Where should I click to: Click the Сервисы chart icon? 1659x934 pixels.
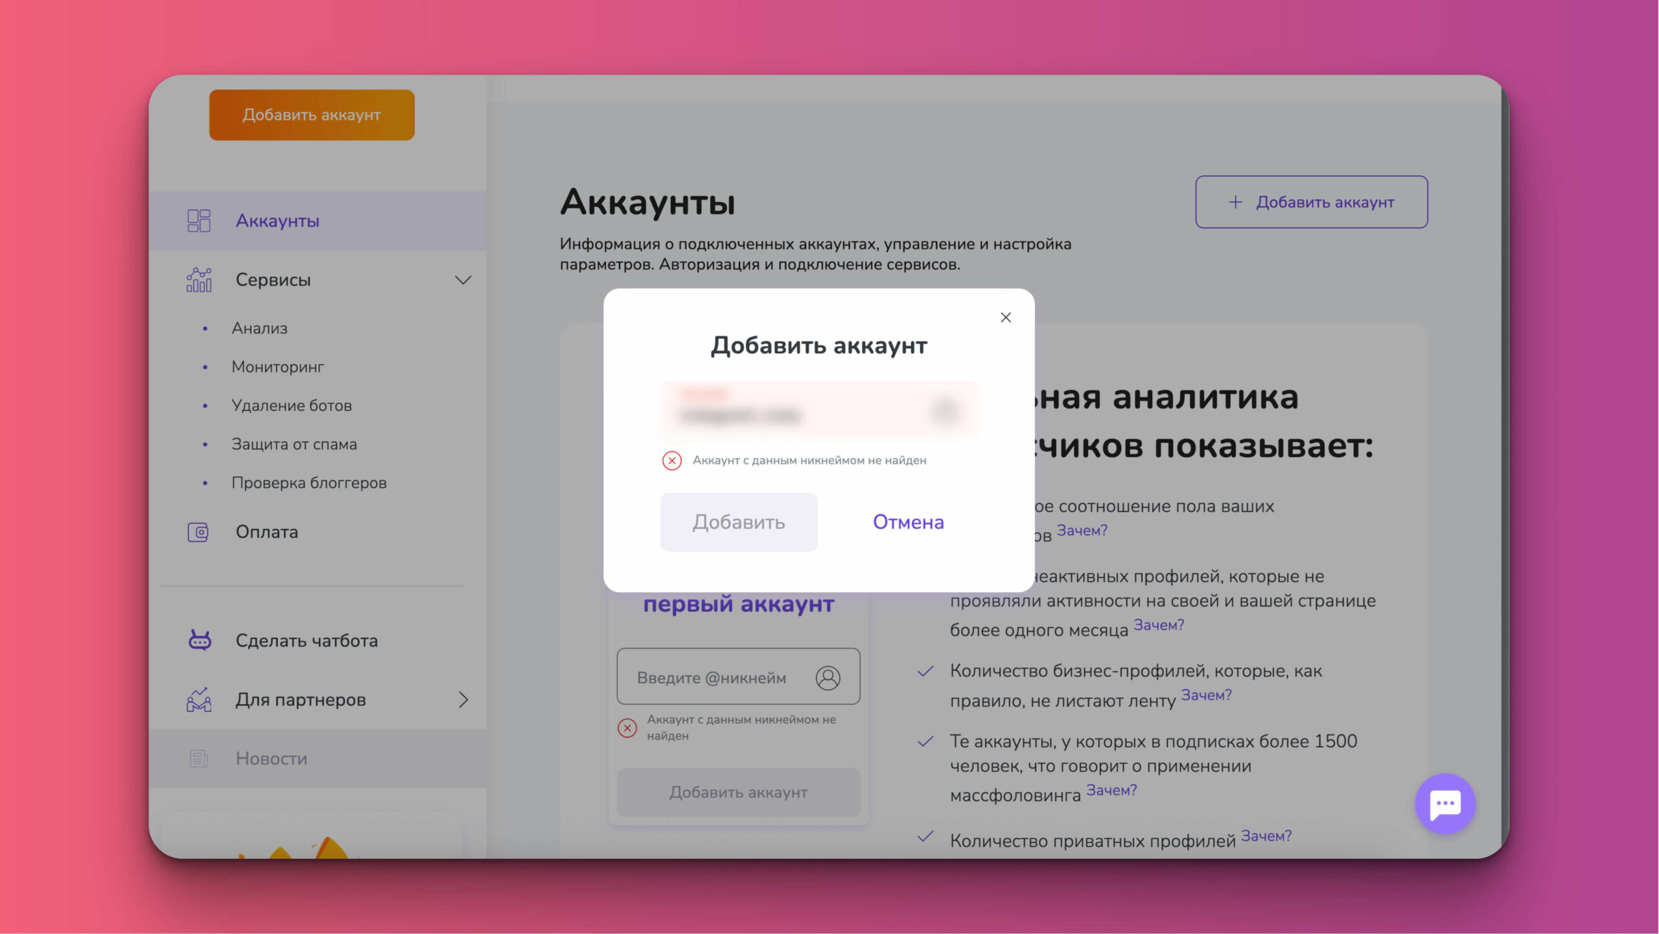[x=199, y=280]
